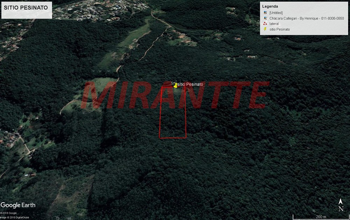Select the sitio Pesinato legend entry label
Viewport: 350px width, 220px height.
pos(280,29)
